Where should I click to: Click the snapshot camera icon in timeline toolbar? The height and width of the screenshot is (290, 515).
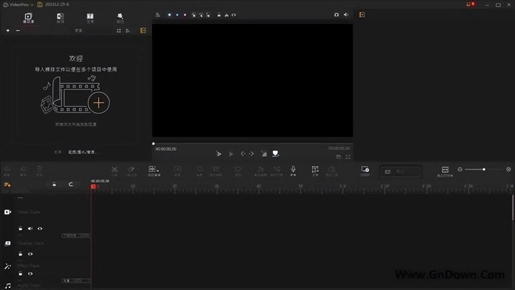point(365,170)
